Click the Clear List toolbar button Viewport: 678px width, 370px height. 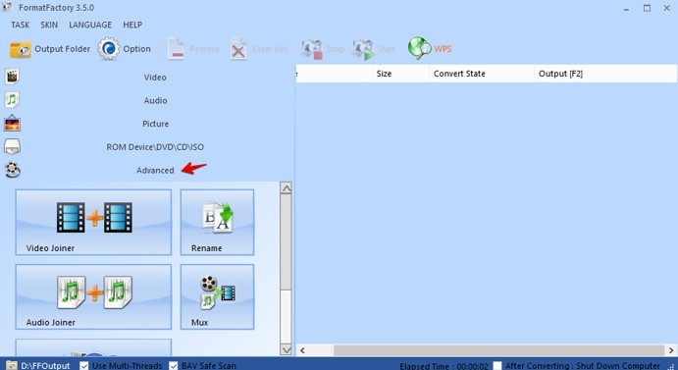(259, 49)
